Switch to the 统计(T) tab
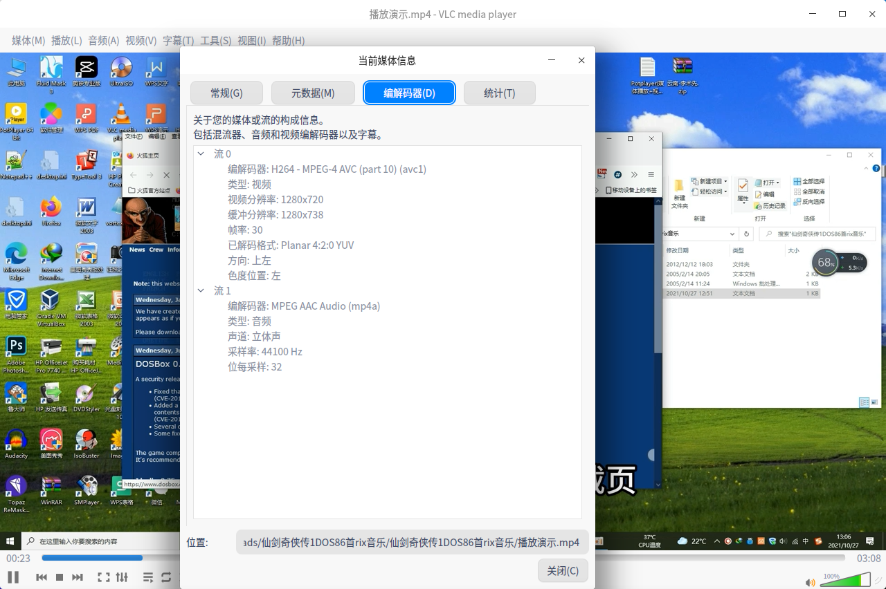This screenshot has width=886, height=589. pyautogui.click(x=500, y=93)
